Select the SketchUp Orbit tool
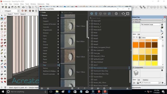Screen dimensions: 167x94 pos(2,61)
